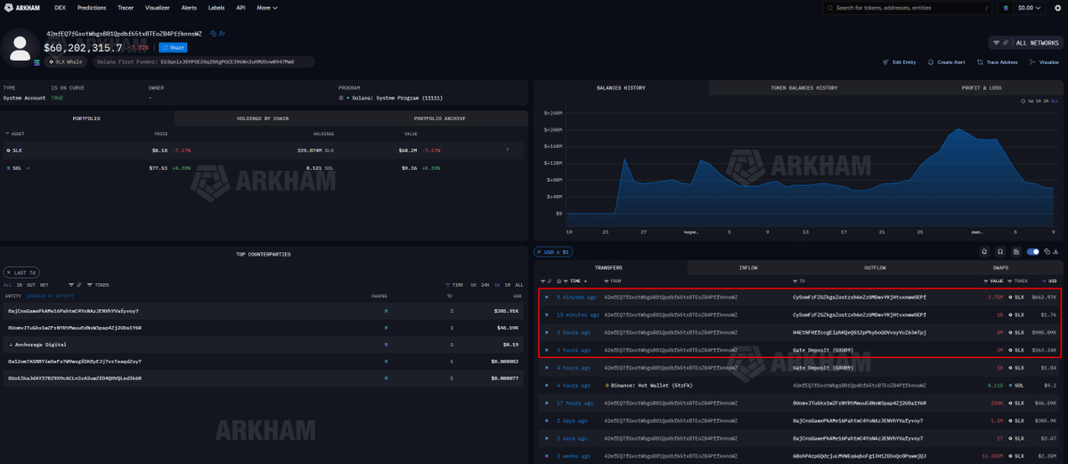Refresh the transfers list
The width and height of the screenshot is (1068, 464).
coord(984,252)
